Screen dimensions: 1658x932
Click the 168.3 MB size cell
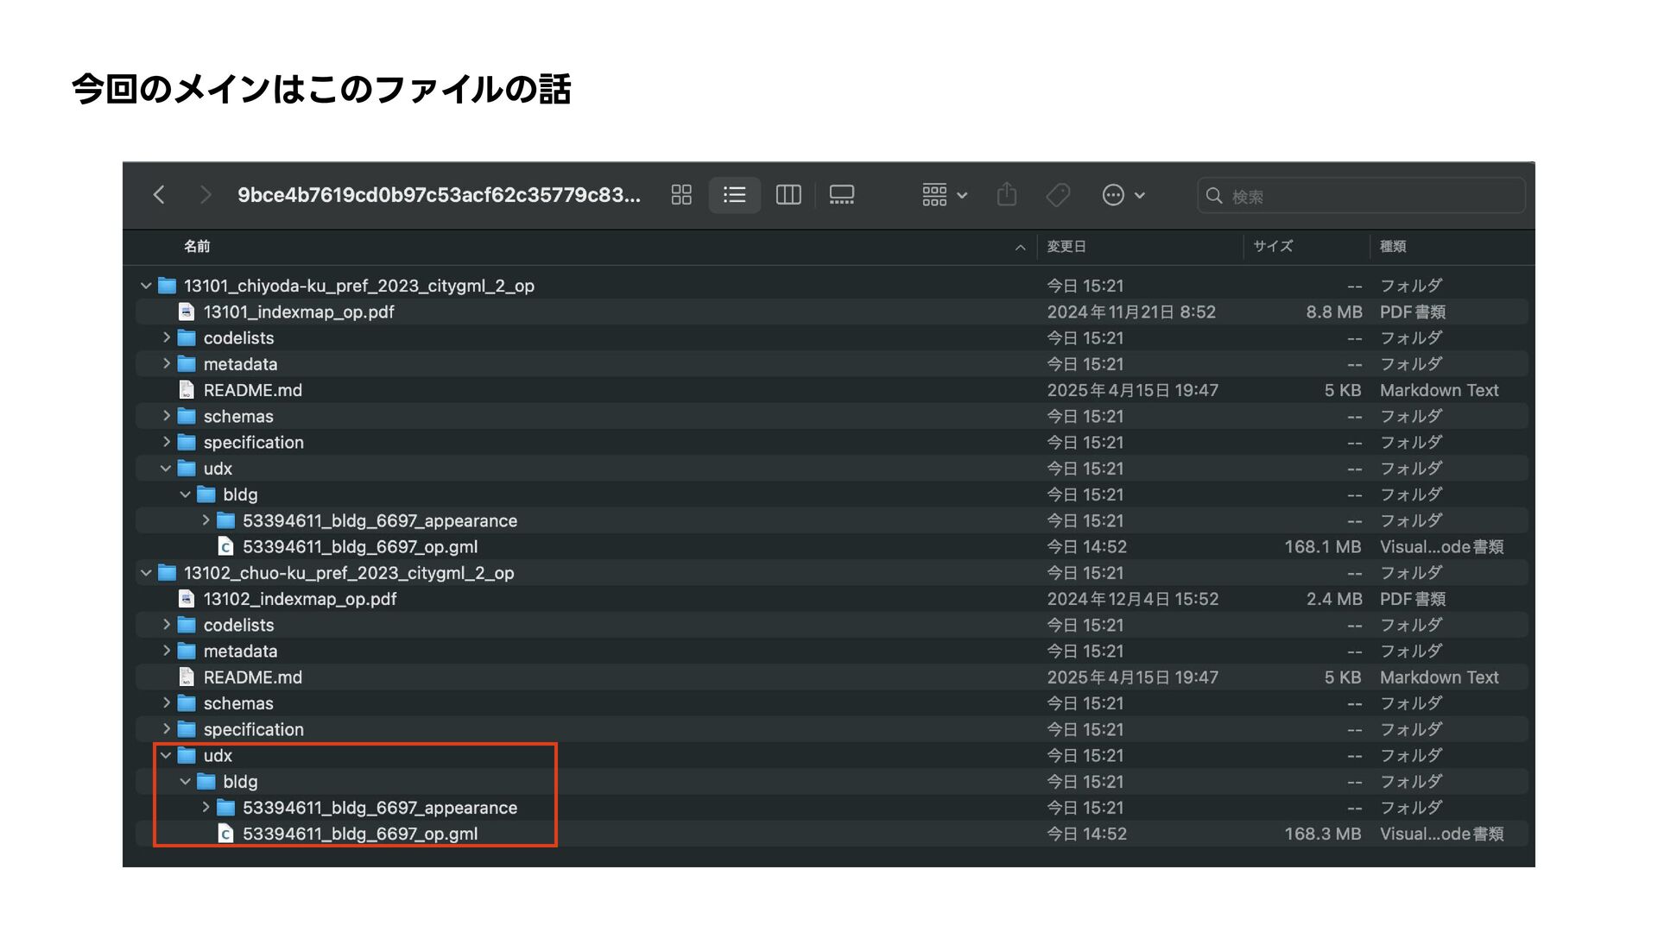coord(1323,834)
